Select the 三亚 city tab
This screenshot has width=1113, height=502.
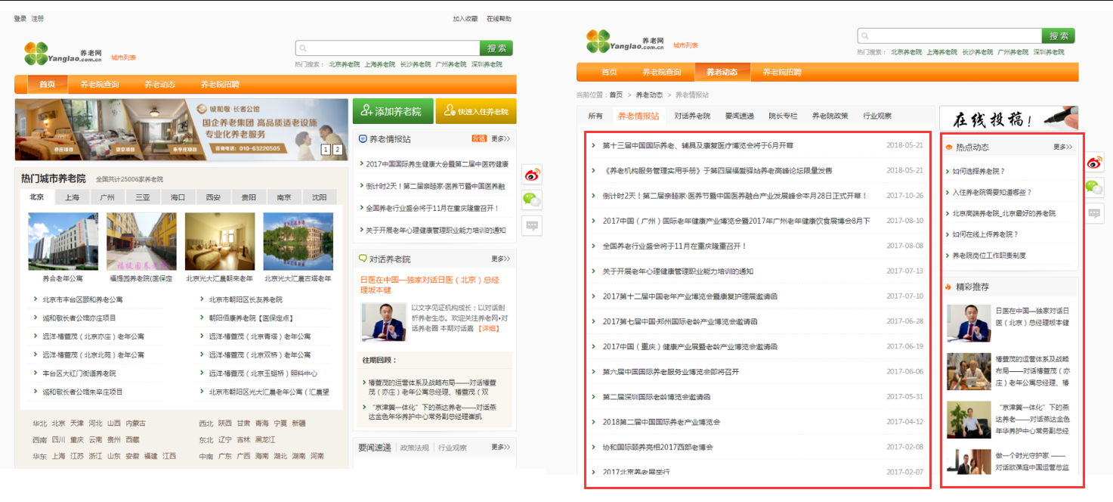pos(142,197)
